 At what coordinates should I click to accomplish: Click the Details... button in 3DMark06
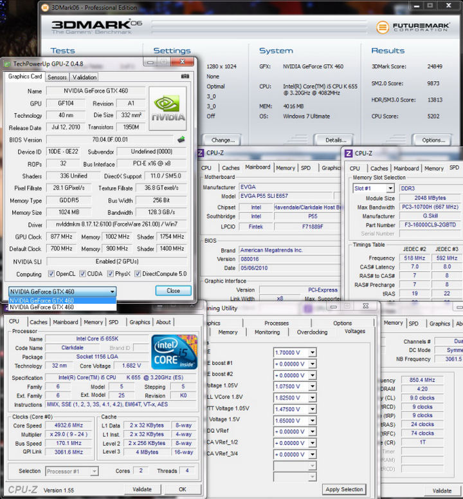(x=336, y=140)
